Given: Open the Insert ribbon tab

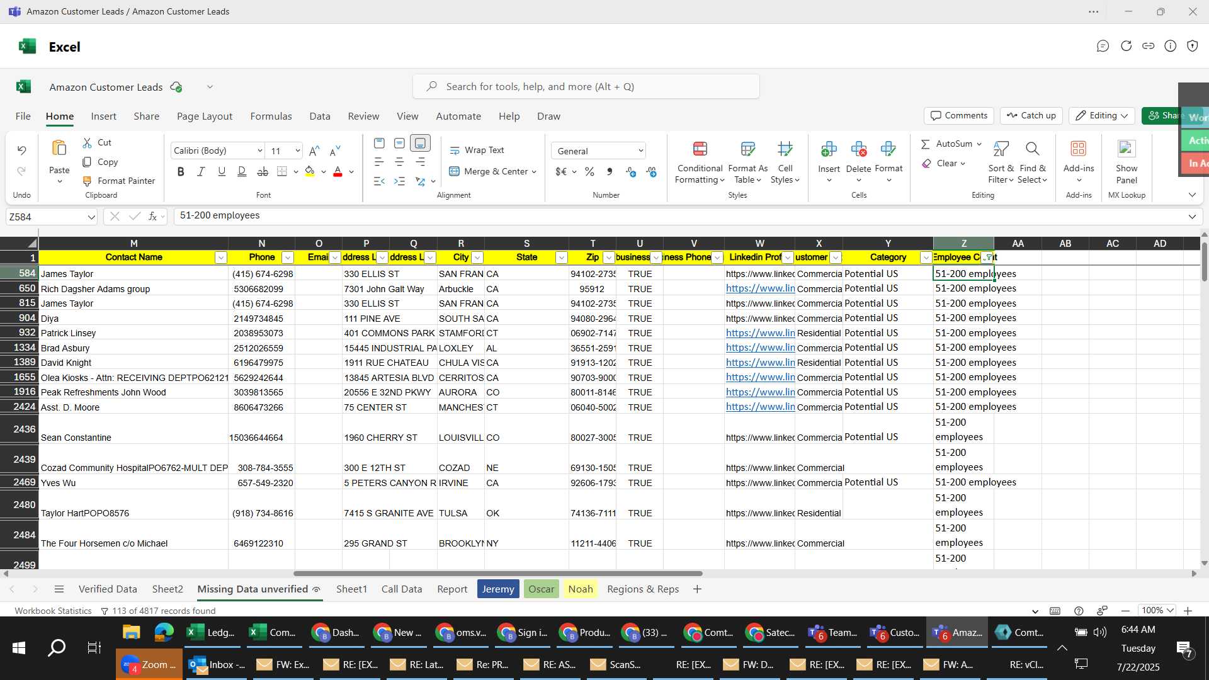Looking at the screenshot, I should point(103,116).
